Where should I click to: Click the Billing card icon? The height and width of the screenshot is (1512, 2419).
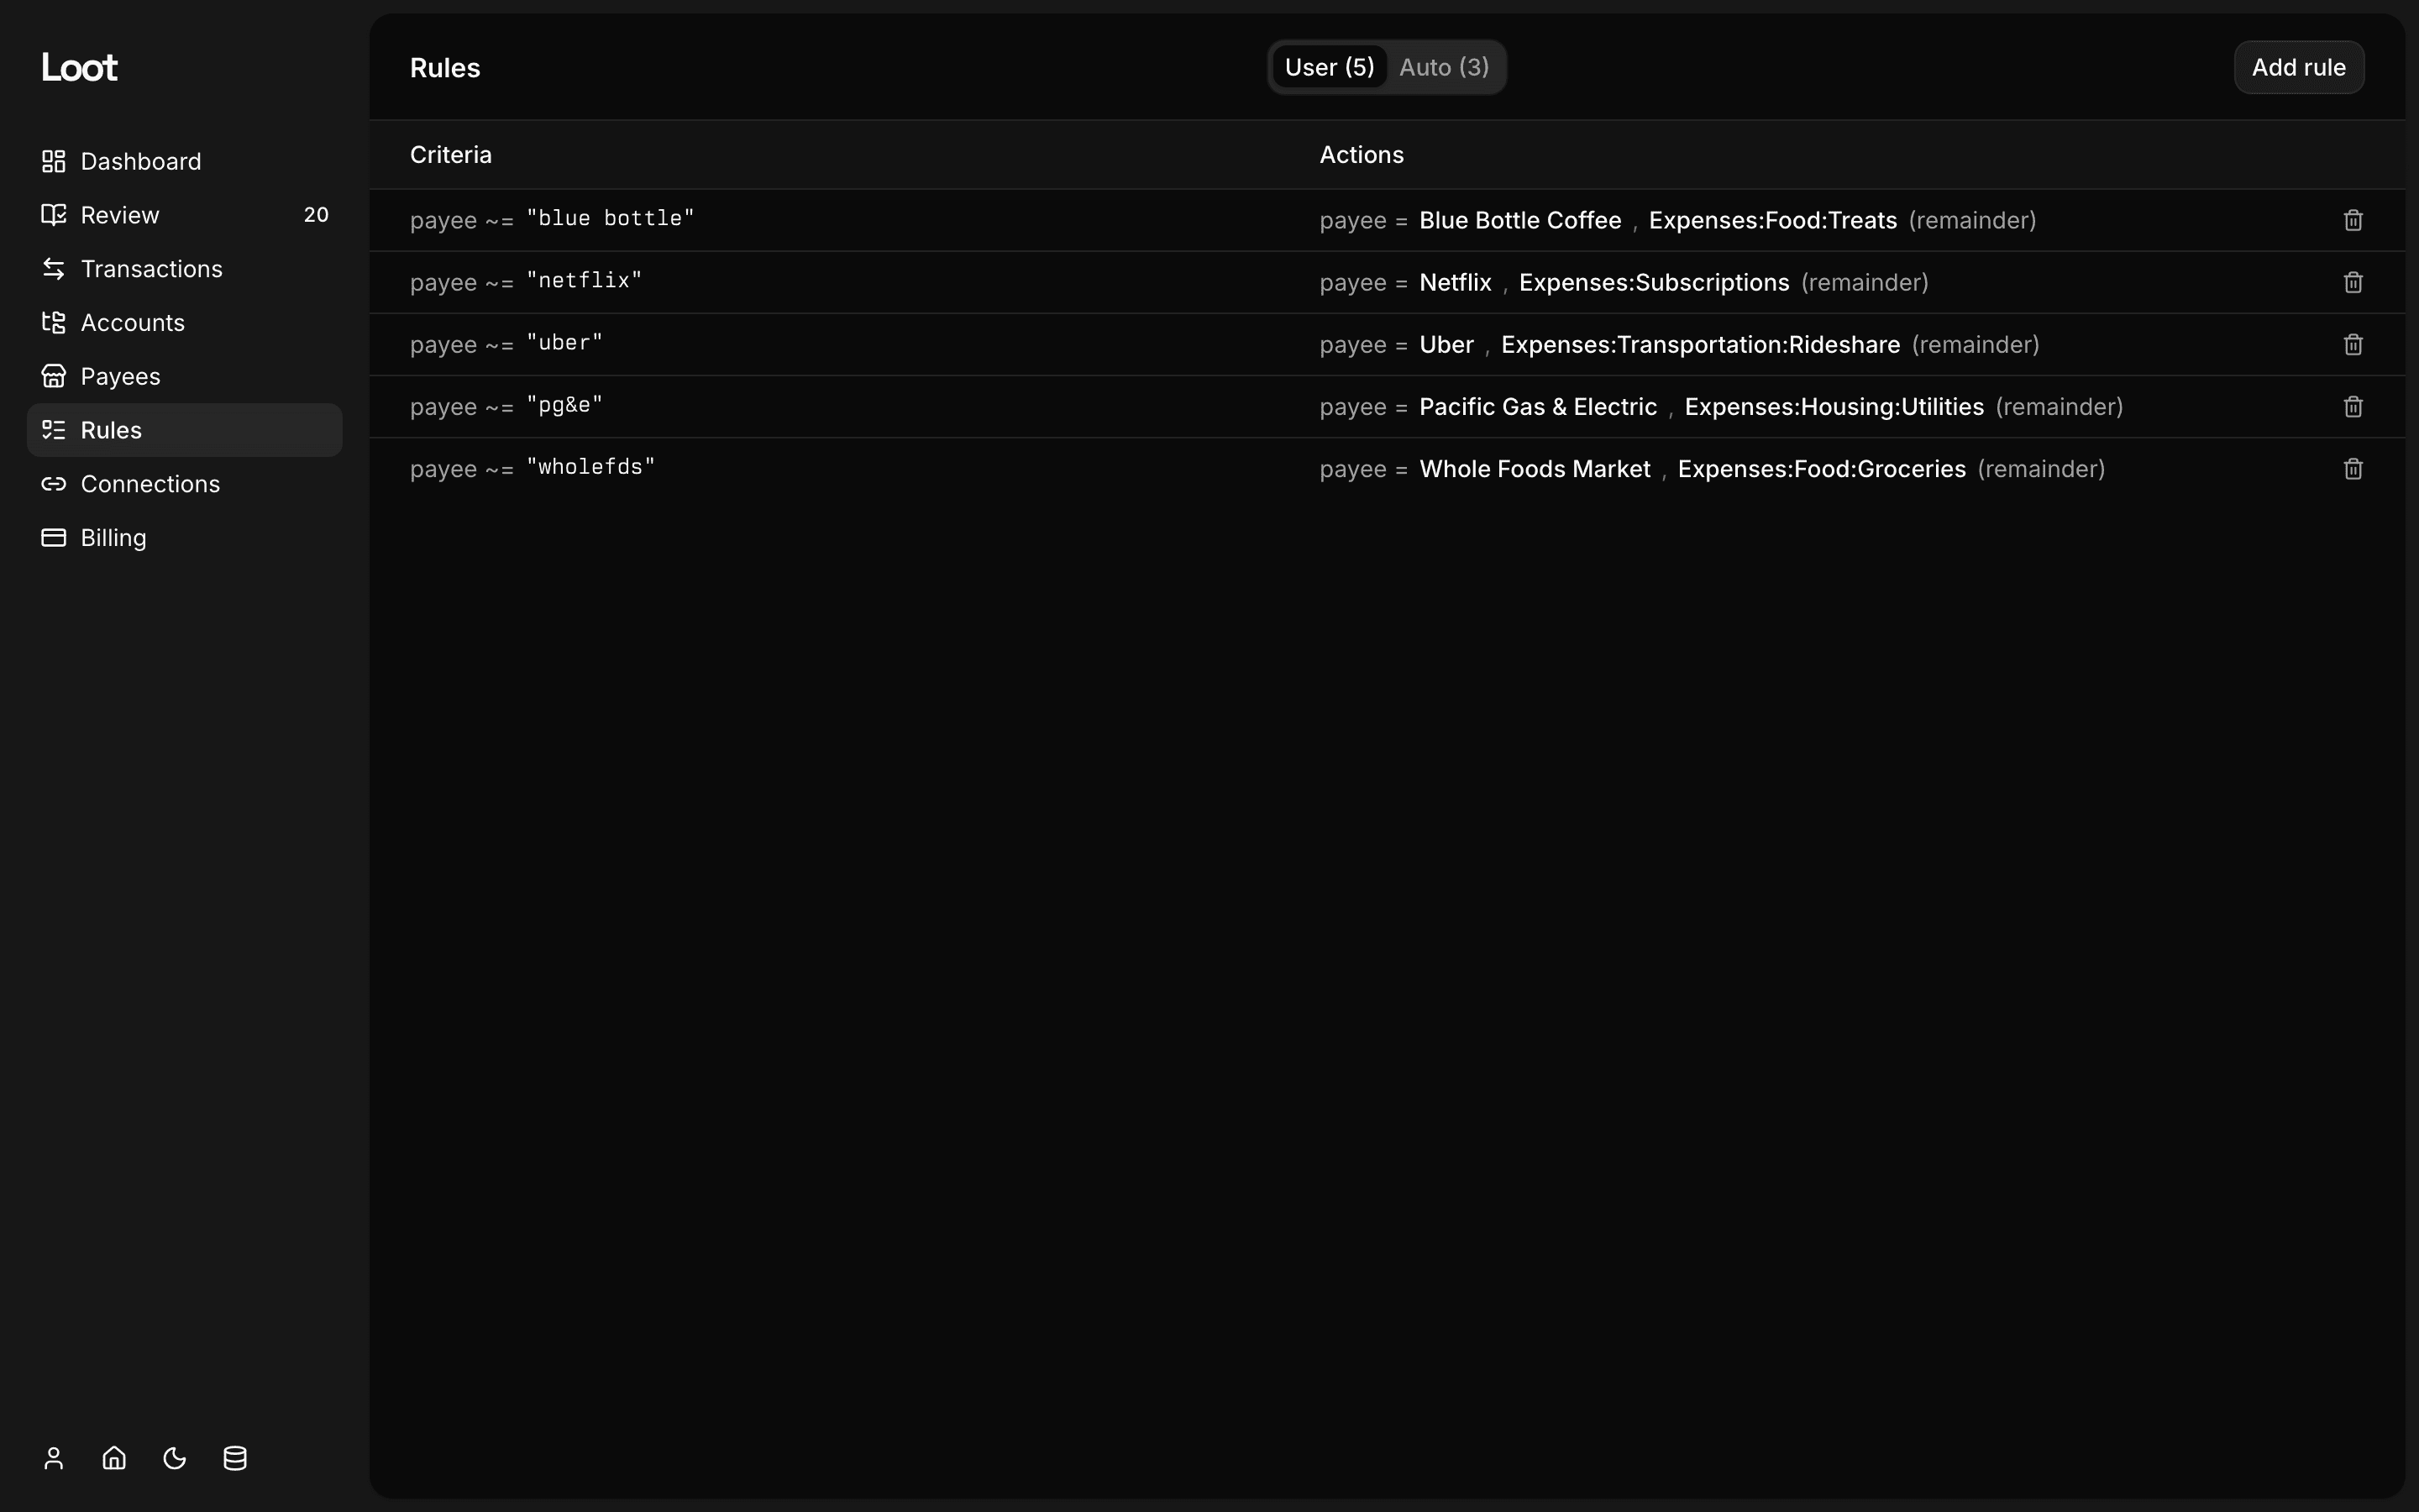point(54,538)
